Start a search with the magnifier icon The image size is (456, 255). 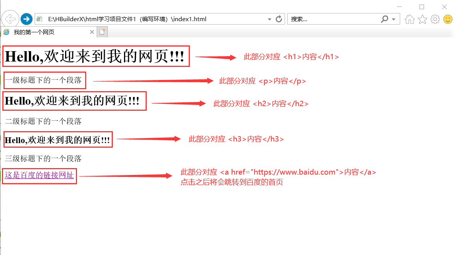pos(385,19)
